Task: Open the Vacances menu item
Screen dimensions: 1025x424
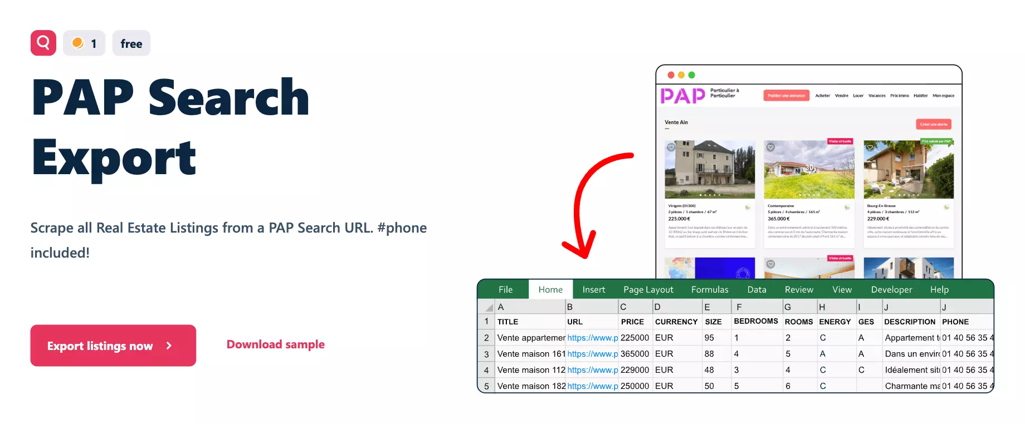Action: pos(877,96)
